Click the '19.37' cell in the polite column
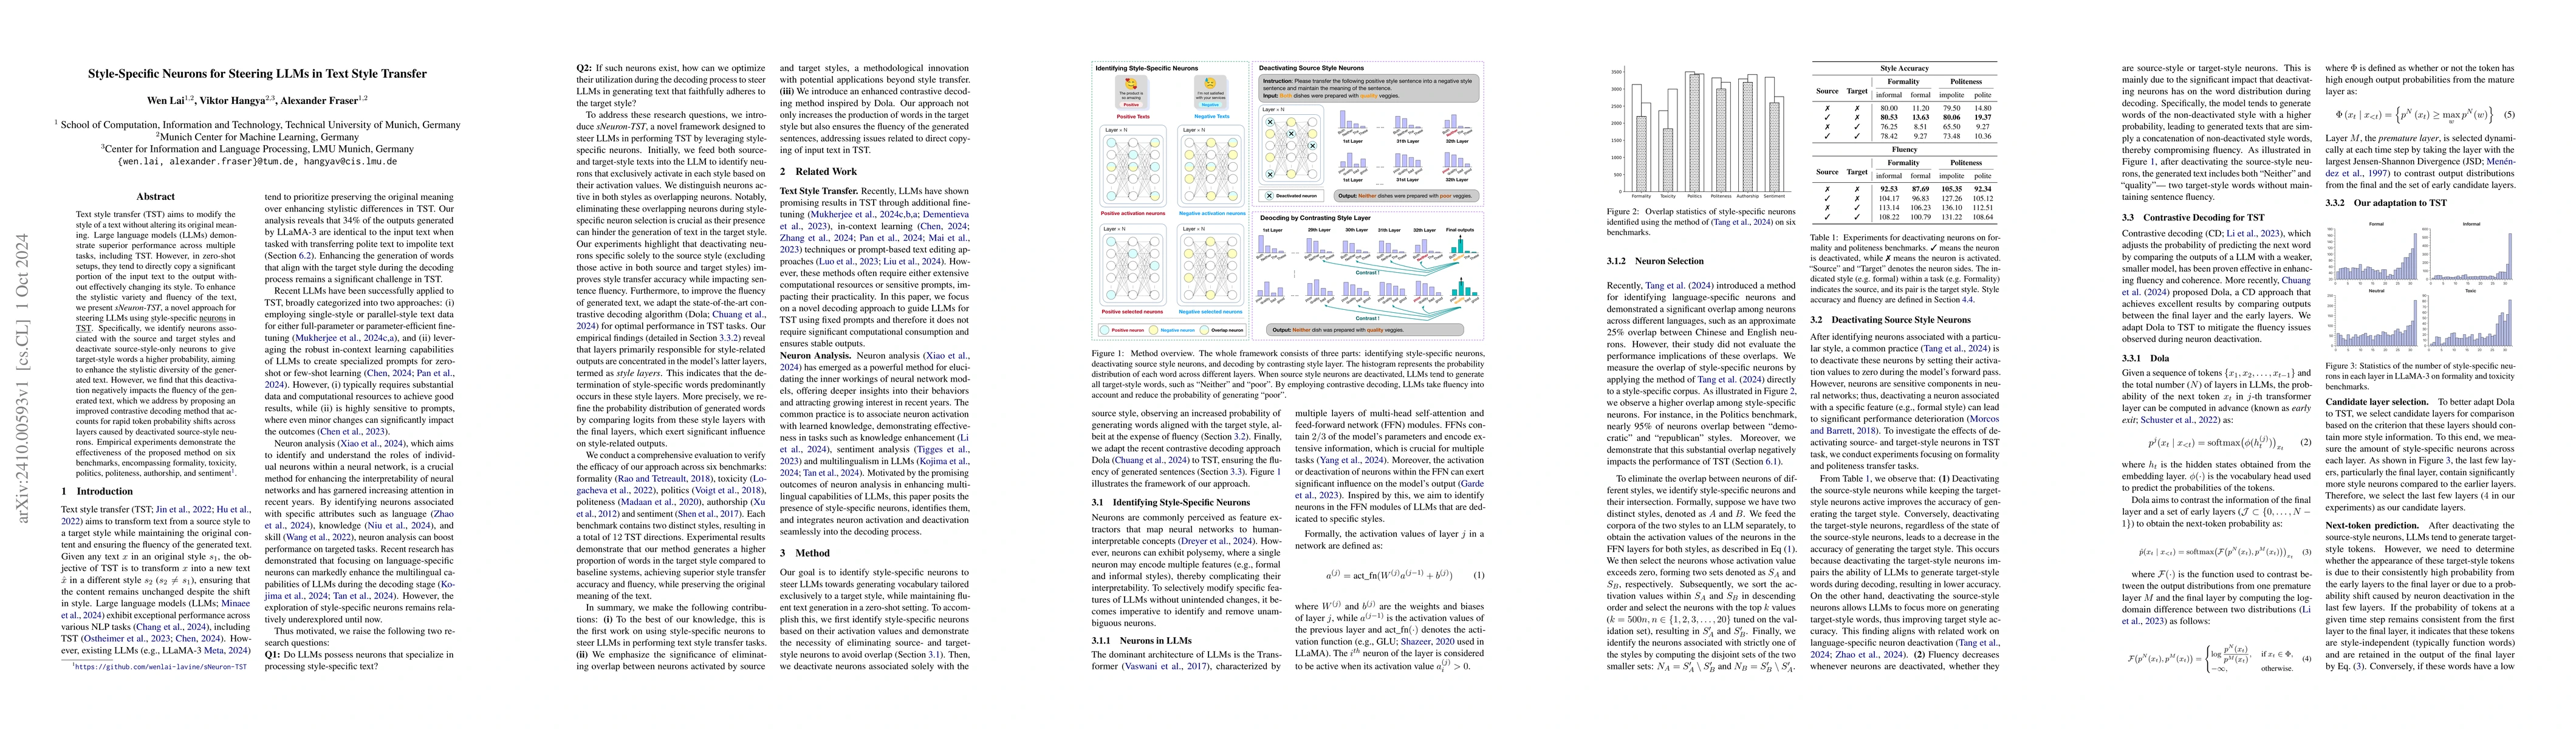This screenshot has height=729, width=2576. [1983, 117]
